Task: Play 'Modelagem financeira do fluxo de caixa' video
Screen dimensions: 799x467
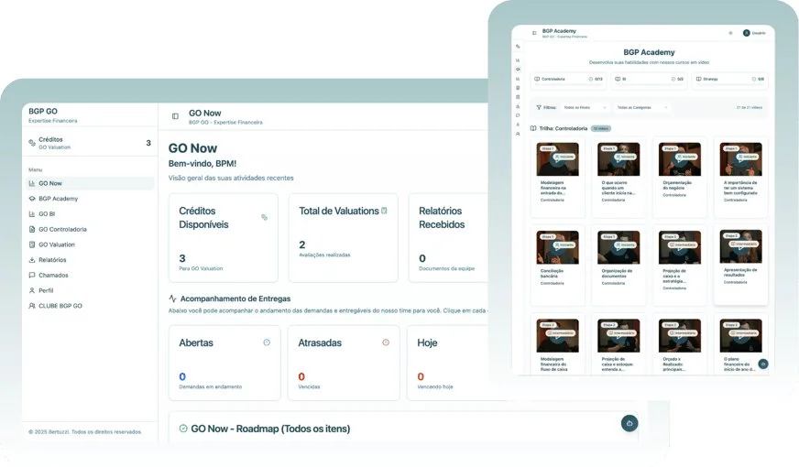Action: coord(557,336)
